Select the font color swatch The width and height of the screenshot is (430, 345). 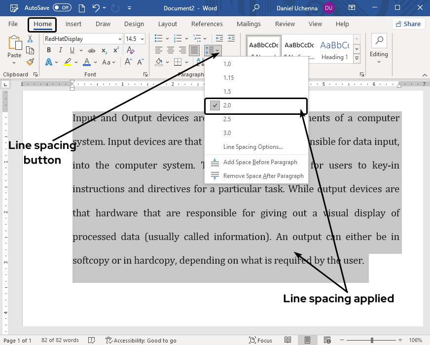[x=86, y=62]
